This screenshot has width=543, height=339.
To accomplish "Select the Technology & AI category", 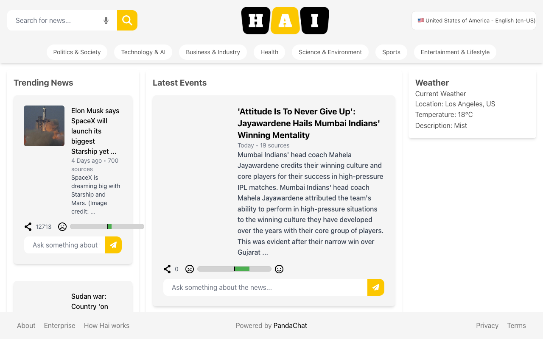I will click(143, 52).
